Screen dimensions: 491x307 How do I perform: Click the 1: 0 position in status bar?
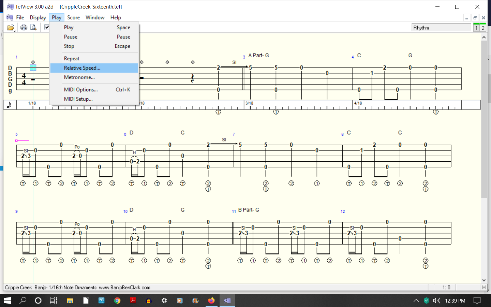click(446, 288)
